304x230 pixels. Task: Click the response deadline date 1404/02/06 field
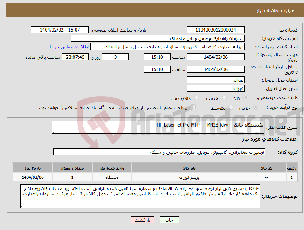[x=216, y=57]
